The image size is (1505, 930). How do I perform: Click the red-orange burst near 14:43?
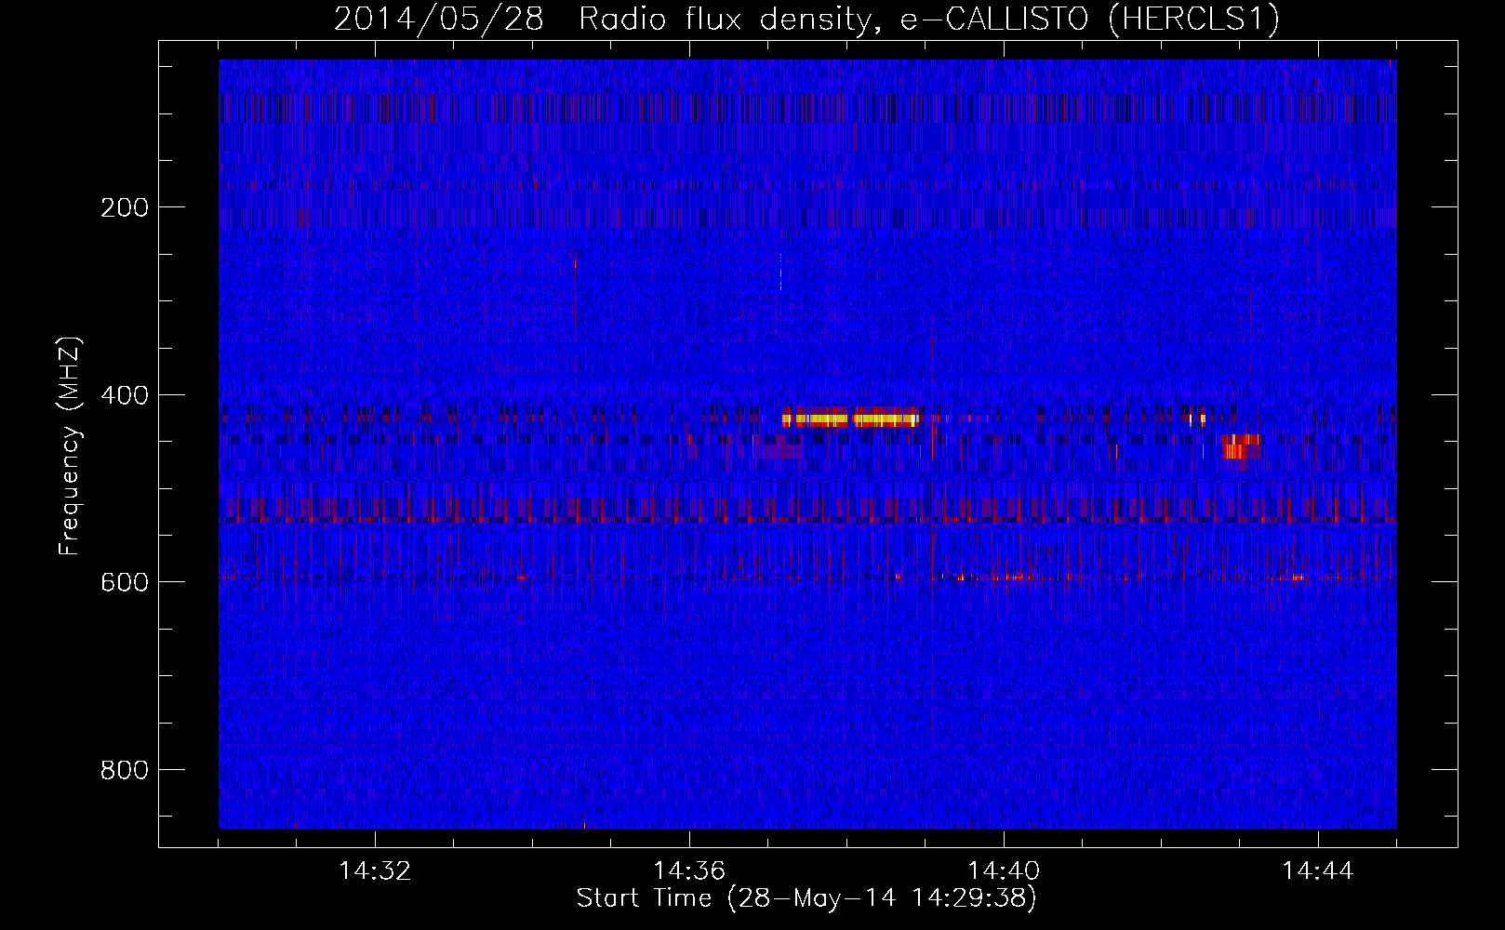click(x=1241, y=446)
